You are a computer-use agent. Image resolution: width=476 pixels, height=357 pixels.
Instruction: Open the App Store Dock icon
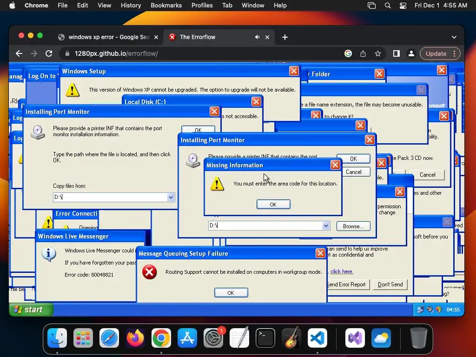point(187,338)
